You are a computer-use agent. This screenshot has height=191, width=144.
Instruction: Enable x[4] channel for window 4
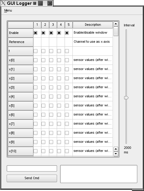pyautogui.click(x=59, y=97)
